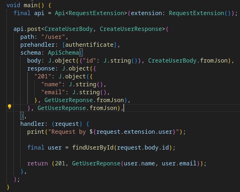Click the "201" string key

pyautogui.click(x=43, y=77)
